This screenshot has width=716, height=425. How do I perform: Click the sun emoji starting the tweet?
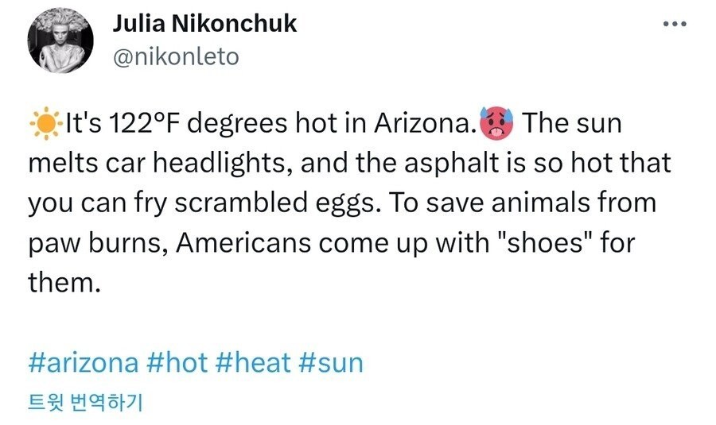[45, 126]
